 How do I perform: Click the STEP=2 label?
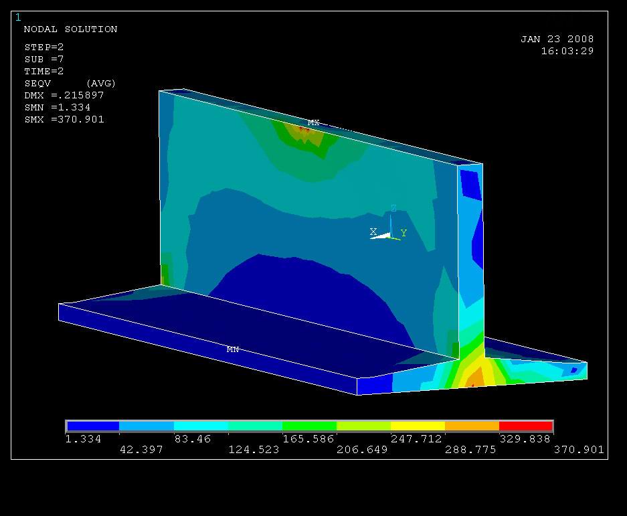(44, 48)
